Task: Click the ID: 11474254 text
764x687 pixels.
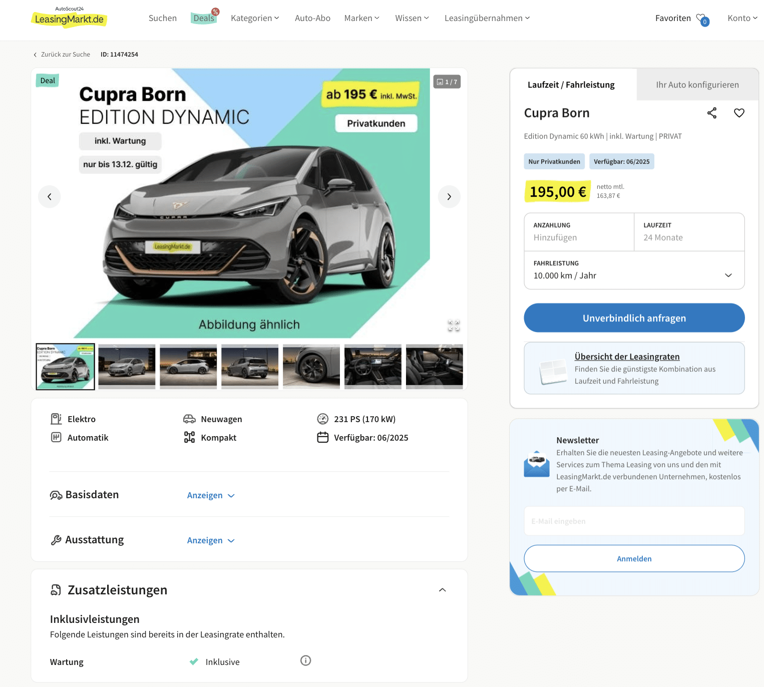Action: (x=119, y=54)
